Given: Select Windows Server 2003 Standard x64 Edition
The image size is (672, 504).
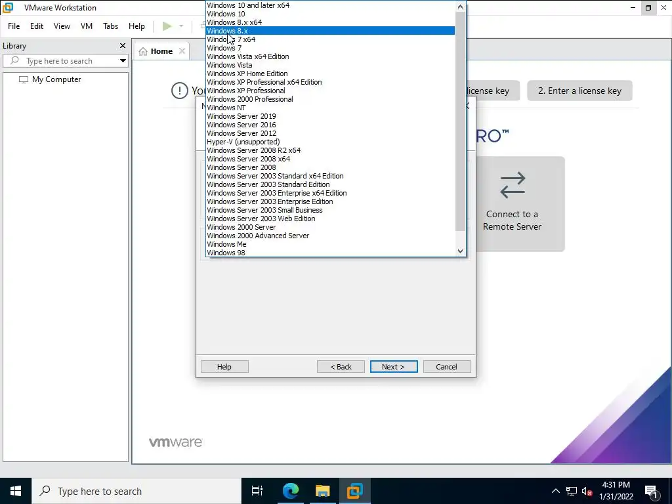Looking at the screenshot, I should pyautogui.click(x=331, y=176).
